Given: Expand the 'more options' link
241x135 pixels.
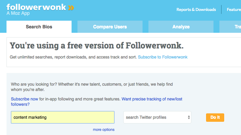Looking at the screenshot, I should point(103,130).
